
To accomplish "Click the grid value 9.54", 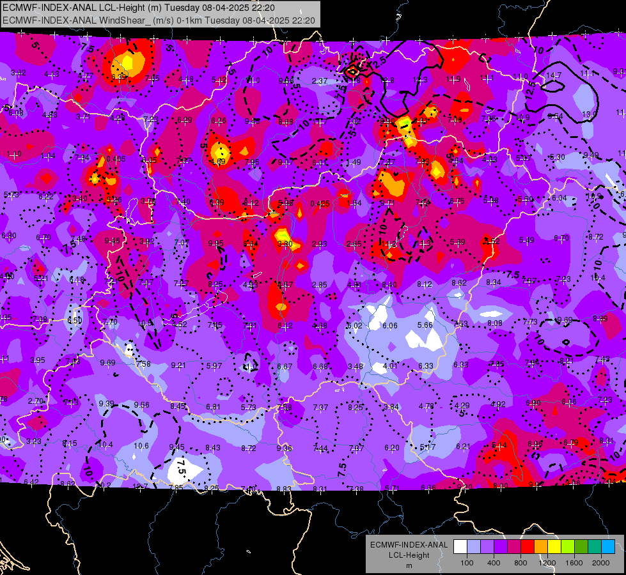I will [555, 116].
